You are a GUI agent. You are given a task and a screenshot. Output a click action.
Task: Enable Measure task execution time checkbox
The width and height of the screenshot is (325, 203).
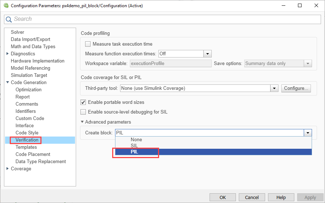coord(88,44)
